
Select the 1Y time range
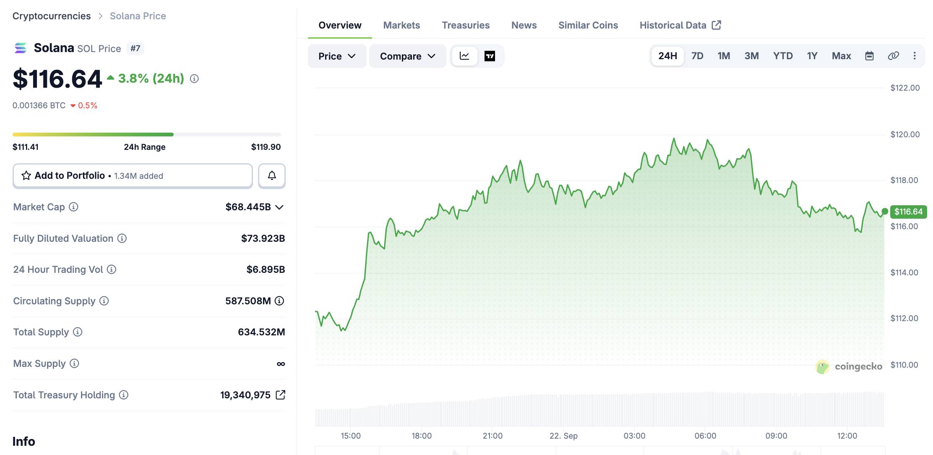[x=812, y=56]
